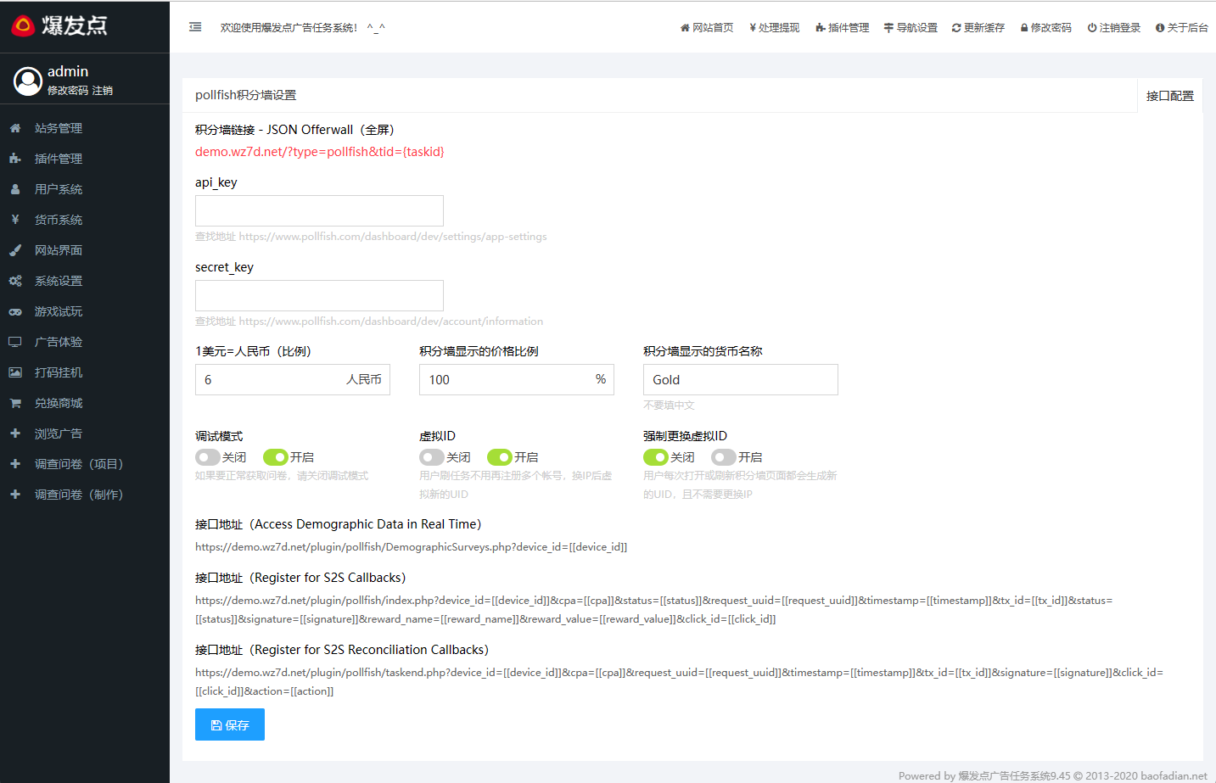
Task: Toggle the sidebar collapse hamburger icon
Action: click(x=195, y=27)
